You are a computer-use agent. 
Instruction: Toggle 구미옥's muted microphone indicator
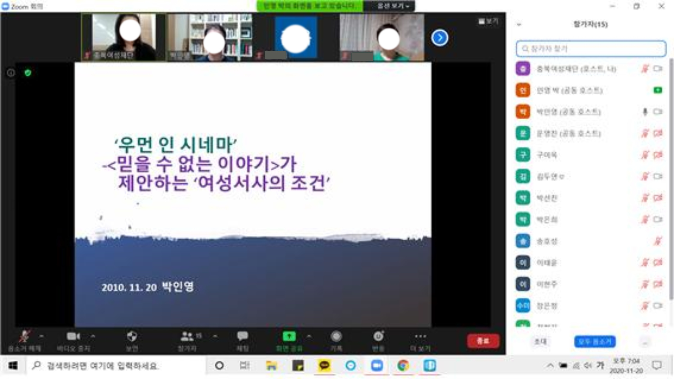tap(645, 155)
